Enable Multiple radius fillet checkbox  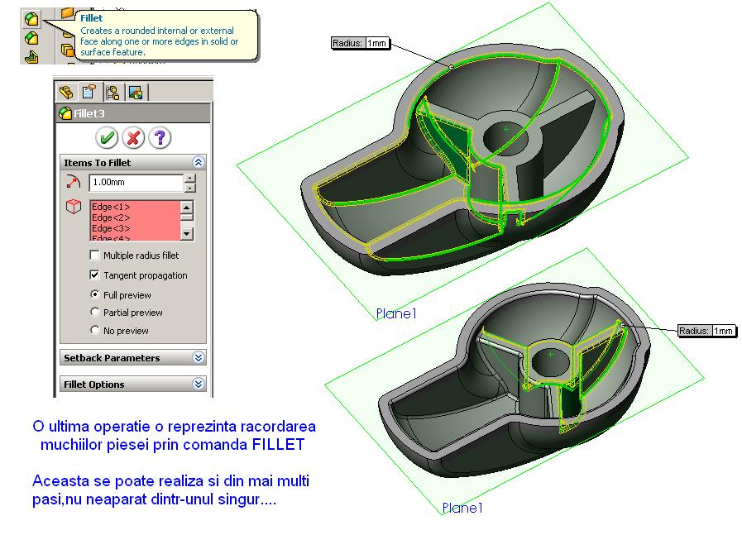[94, 256]
